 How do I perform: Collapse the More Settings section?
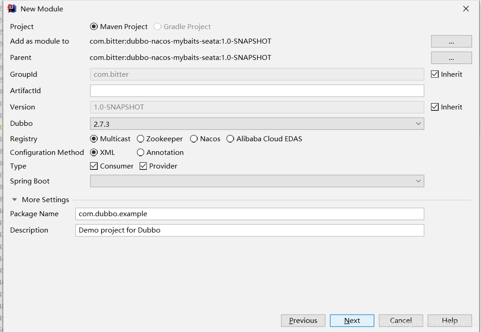[15, 199]
